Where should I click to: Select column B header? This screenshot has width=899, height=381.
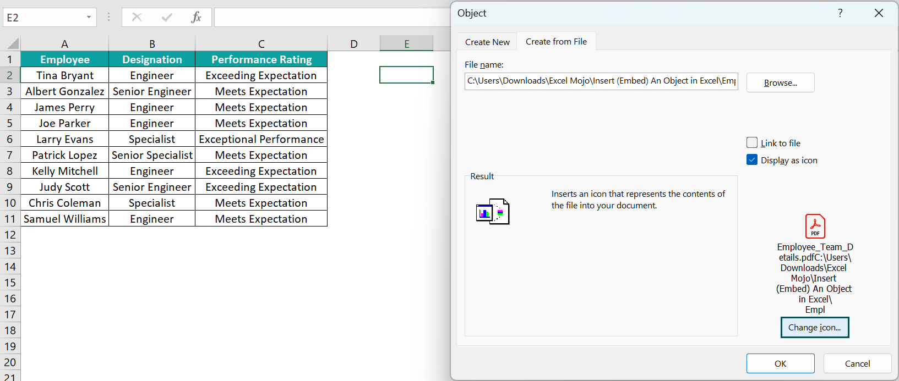point(152,44)
